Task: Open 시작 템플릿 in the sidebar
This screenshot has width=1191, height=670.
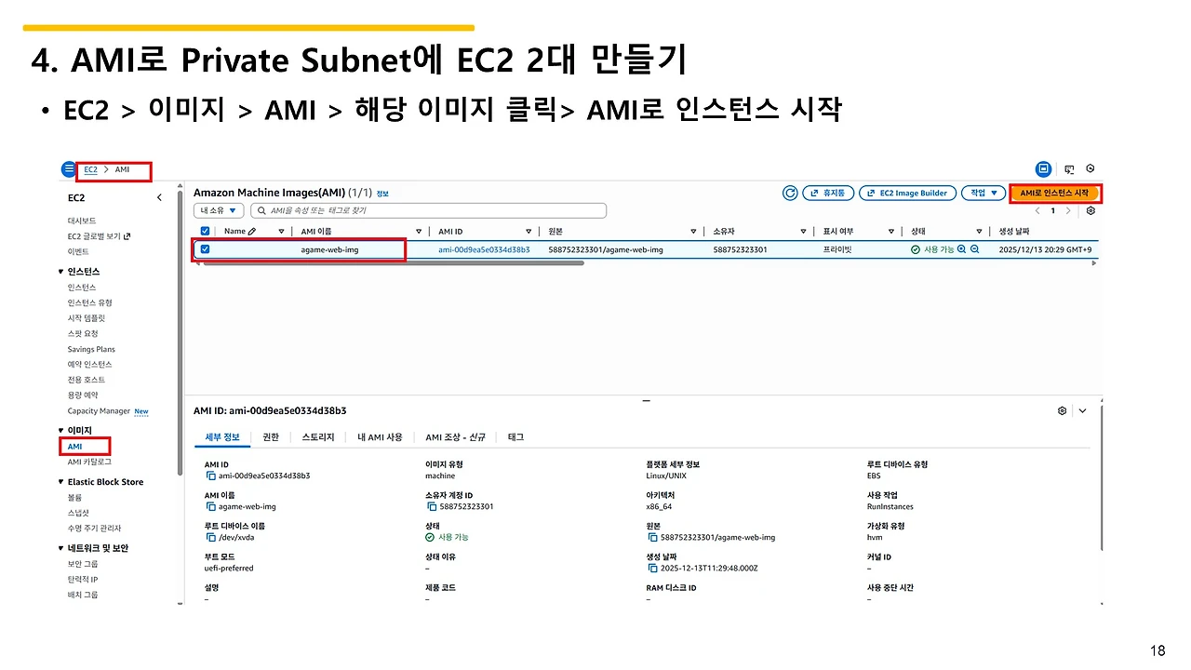Action: point(86,318)
